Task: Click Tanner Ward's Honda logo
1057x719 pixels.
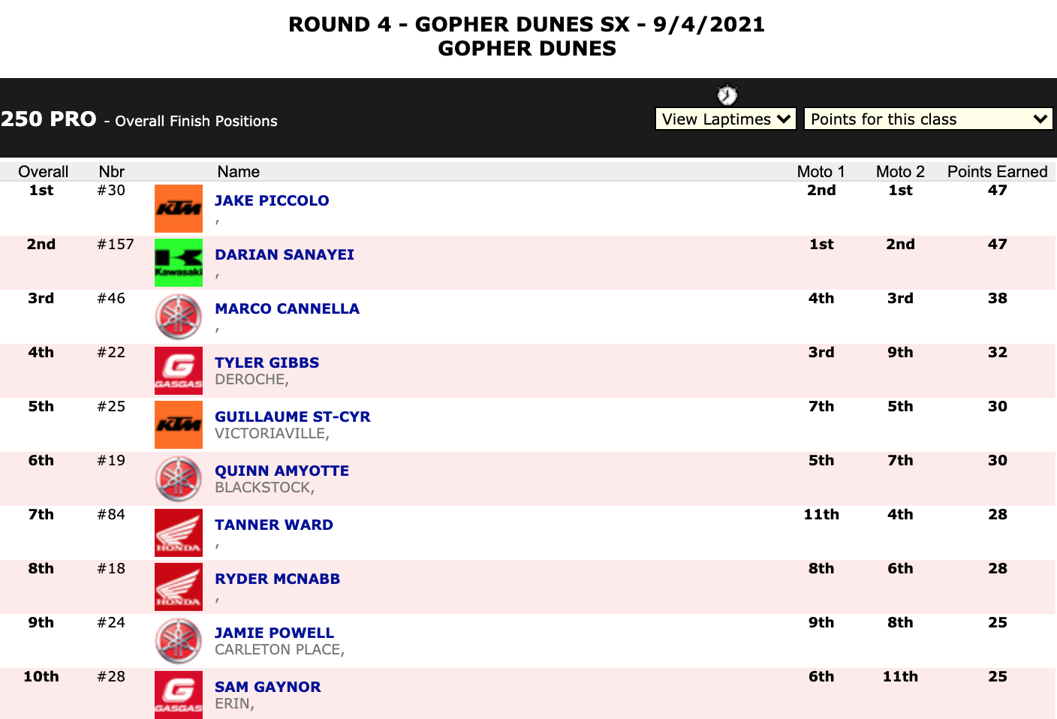Action: 179,533
